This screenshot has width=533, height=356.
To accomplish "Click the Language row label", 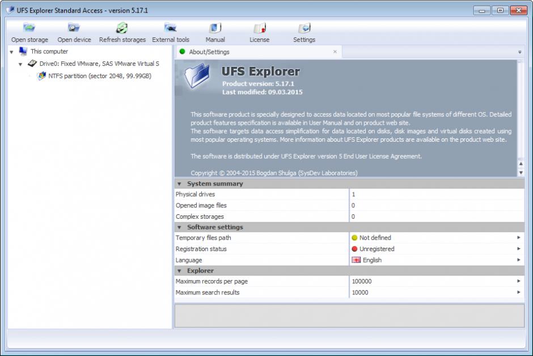I will tap(189, 260).
